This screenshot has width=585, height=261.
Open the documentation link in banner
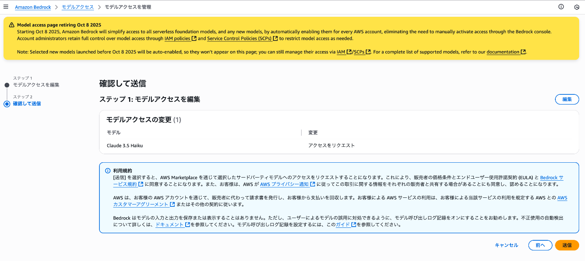pos(506,52)
